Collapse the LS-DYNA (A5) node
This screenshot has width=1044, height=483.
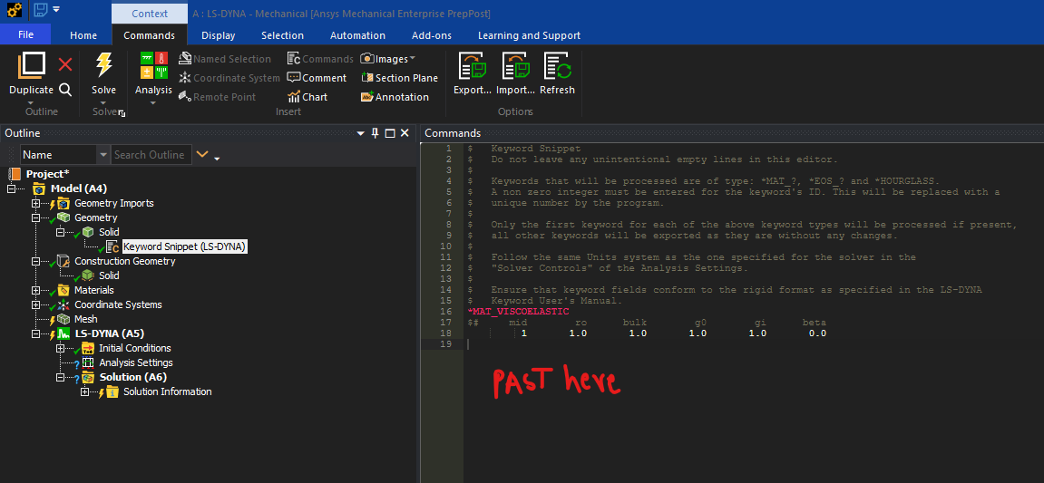36,333
